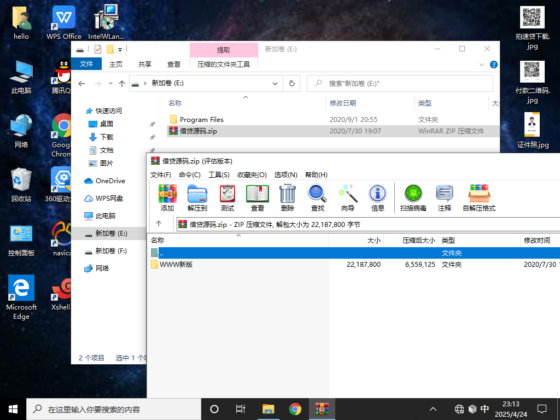Open the Explorer 文件 tab
Screen dimensions: 560x420
(x=86, y=64)
